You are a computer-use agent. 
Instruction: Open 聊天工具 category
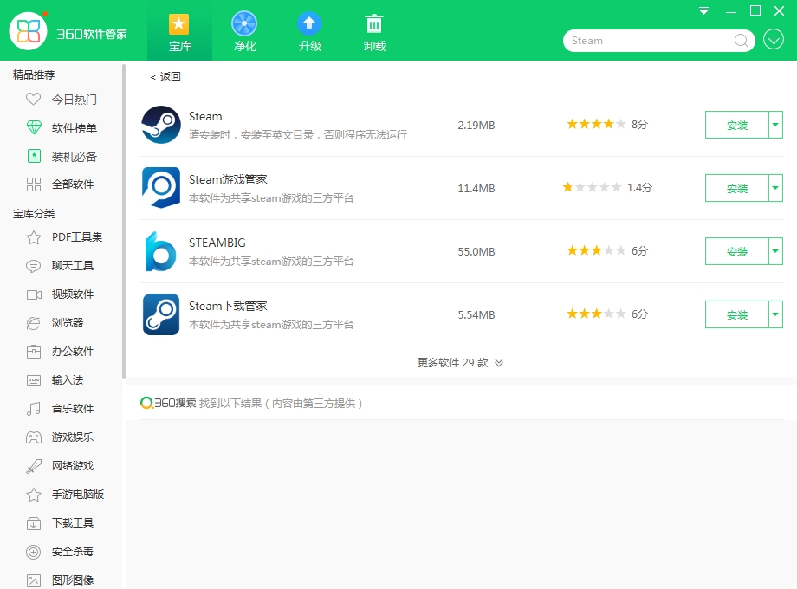point(73,266)
